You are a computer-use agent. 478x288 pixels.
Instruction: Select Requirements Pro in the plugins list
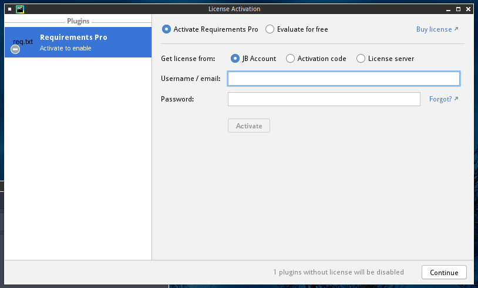point(78,42)
